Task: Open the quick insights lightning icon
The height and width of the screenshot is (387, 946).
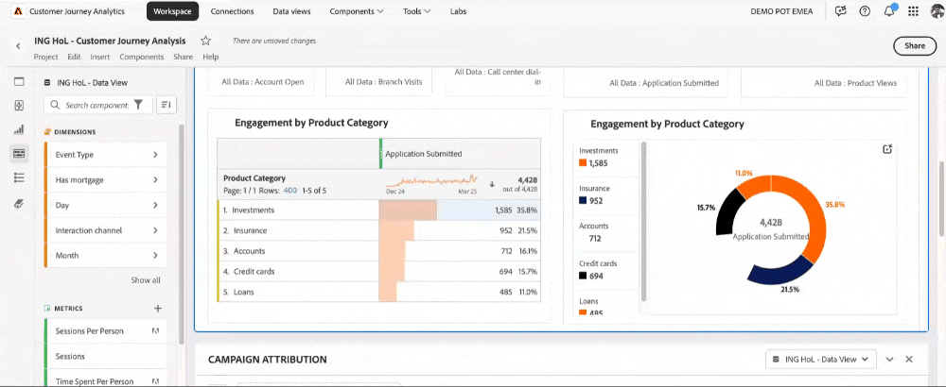Action: click(x=19, y=106)
